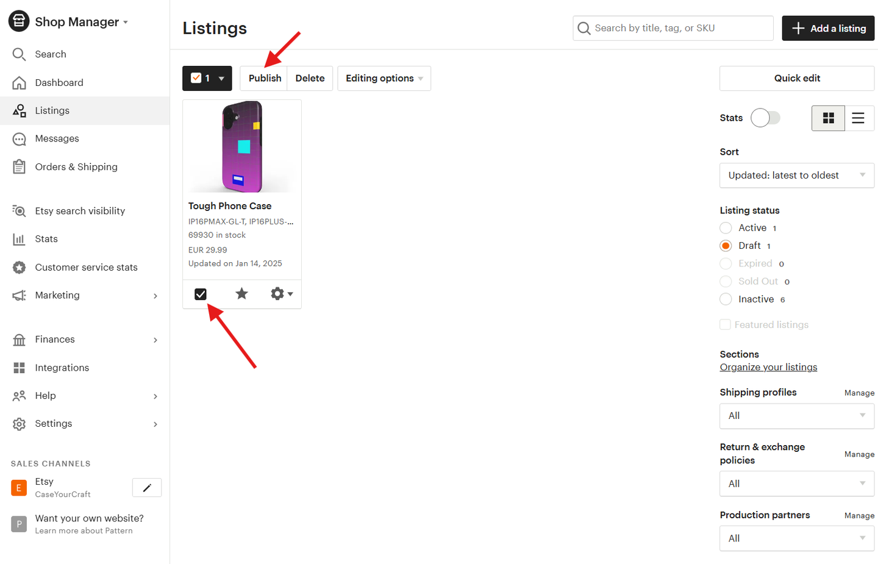Screen dimensions: 878x564
Task: Select Orders & Shipping from sidebar
Action: pos(76,166)
